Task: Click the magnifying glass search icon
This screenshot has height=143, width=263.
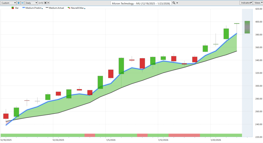Action: tap(174, 3)
